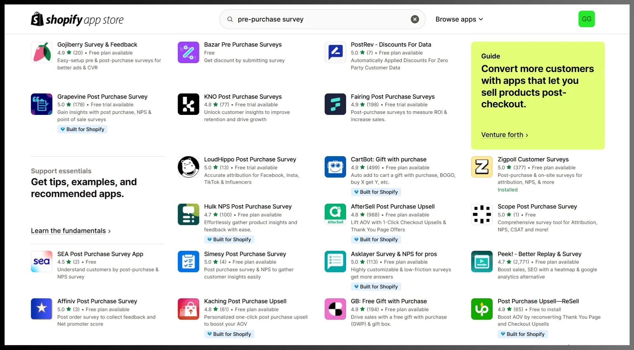Open Affiniv star app icon
This screenshot has height=350, width=634.
[42, 309]
